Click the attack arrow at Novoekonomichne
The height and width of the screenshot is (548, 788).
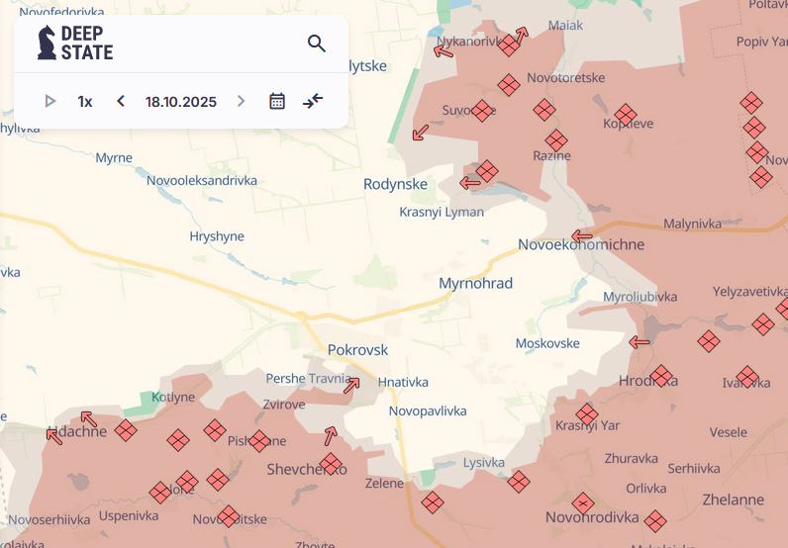pos(582,236)
